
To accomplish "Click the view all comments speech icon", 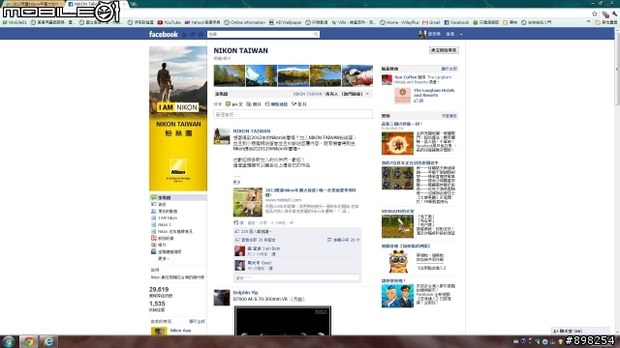I will point(237,240).
